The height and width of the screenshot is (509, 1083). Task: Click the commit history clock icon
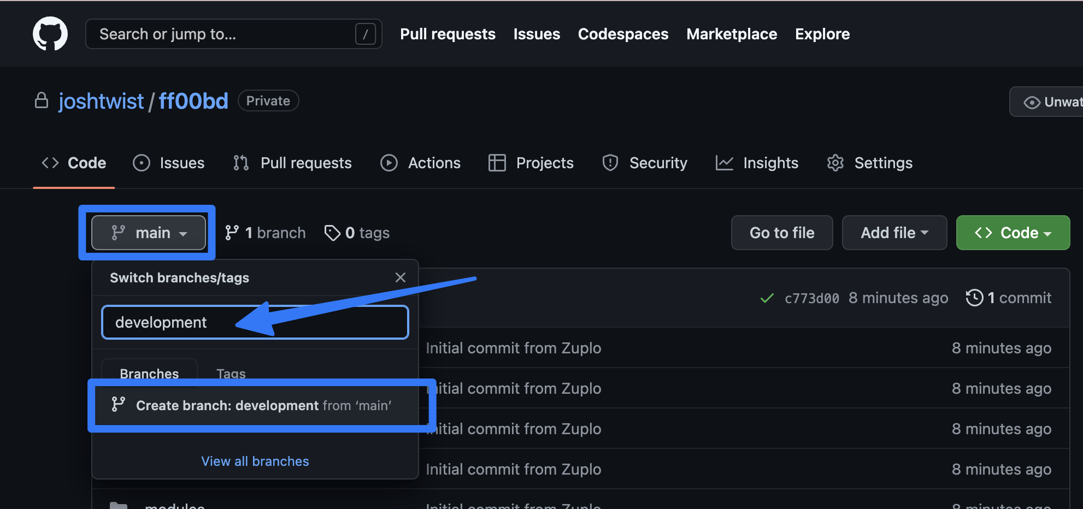click(975, 298)
